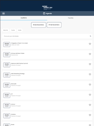This screenshot has width=94, height=126.
Task: Favorite the HP session
Action: (x=90, y=95)
